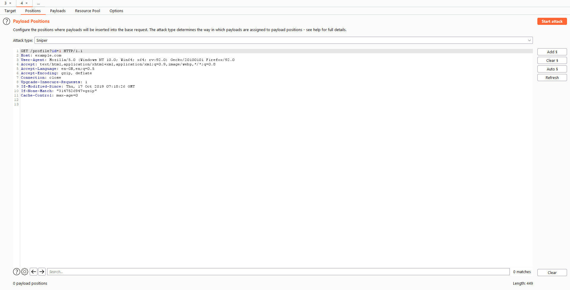Viewport: 570px width, 290px height.
Task: Click the search bar help icon
Action: pos(17,272)
